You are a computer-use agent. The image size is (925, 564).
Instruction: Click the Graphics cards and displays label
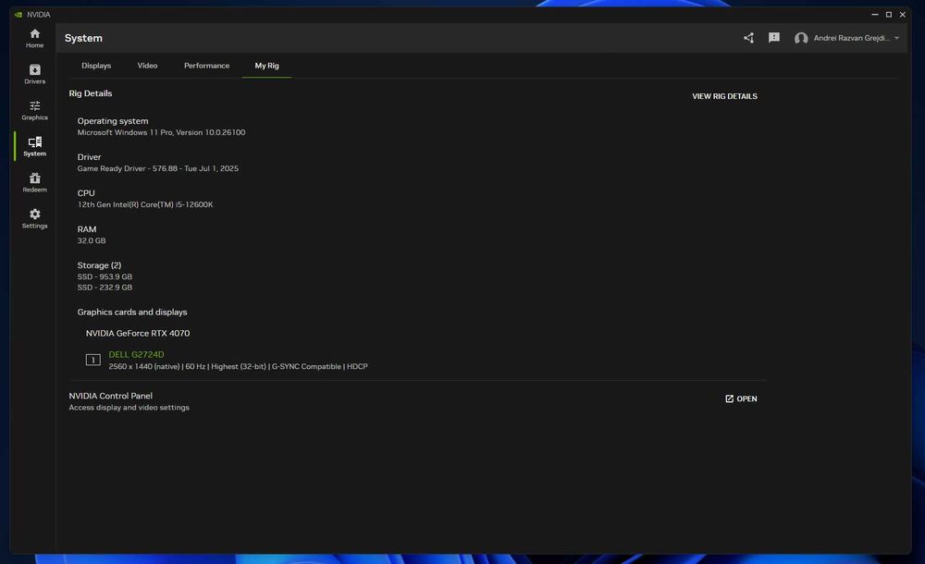(132, 313)
